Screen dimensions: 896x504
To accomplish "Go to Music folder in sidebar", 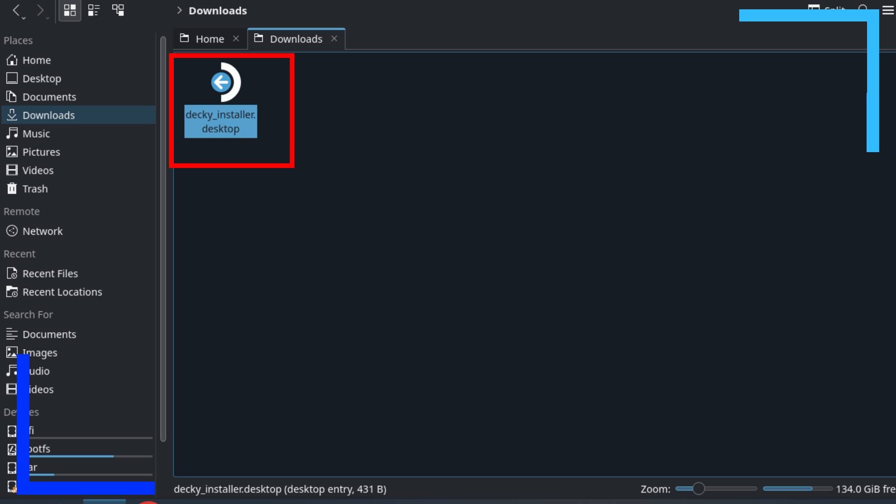I will pyautogui.click(x=36, y=134).
